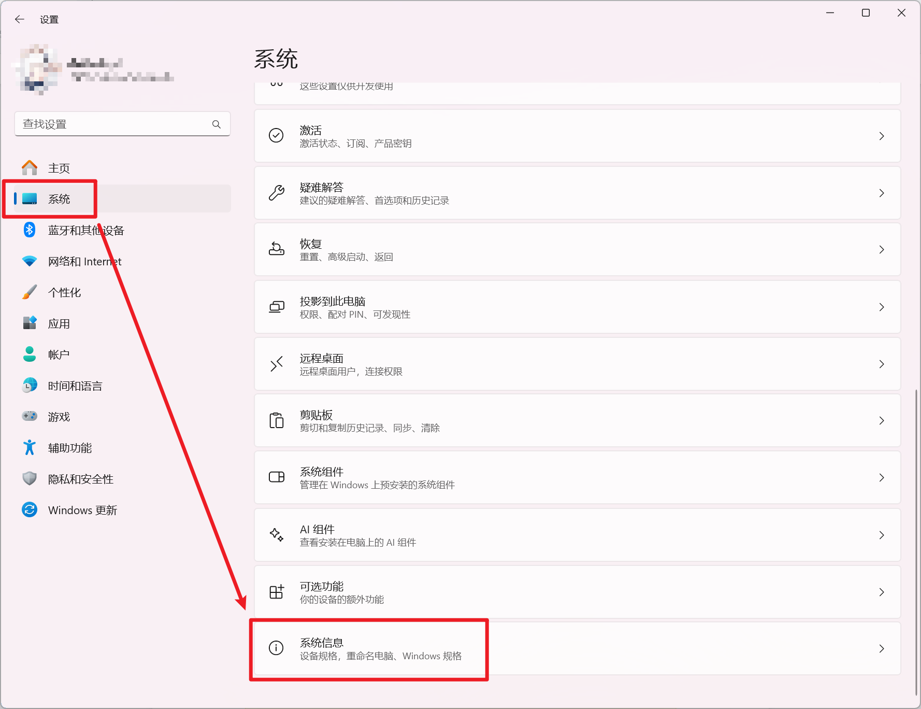
Task: Click the Apps icon in sidebar
Action: pyautogui.click(x=30, y=323)
